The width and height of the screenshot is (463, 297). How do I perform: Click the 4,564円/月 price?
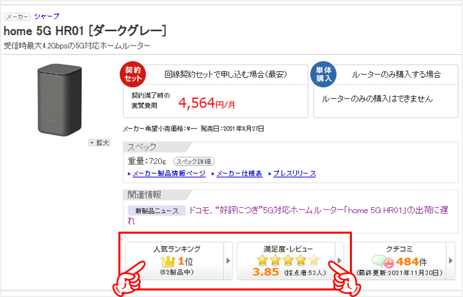tap(206, 103)
